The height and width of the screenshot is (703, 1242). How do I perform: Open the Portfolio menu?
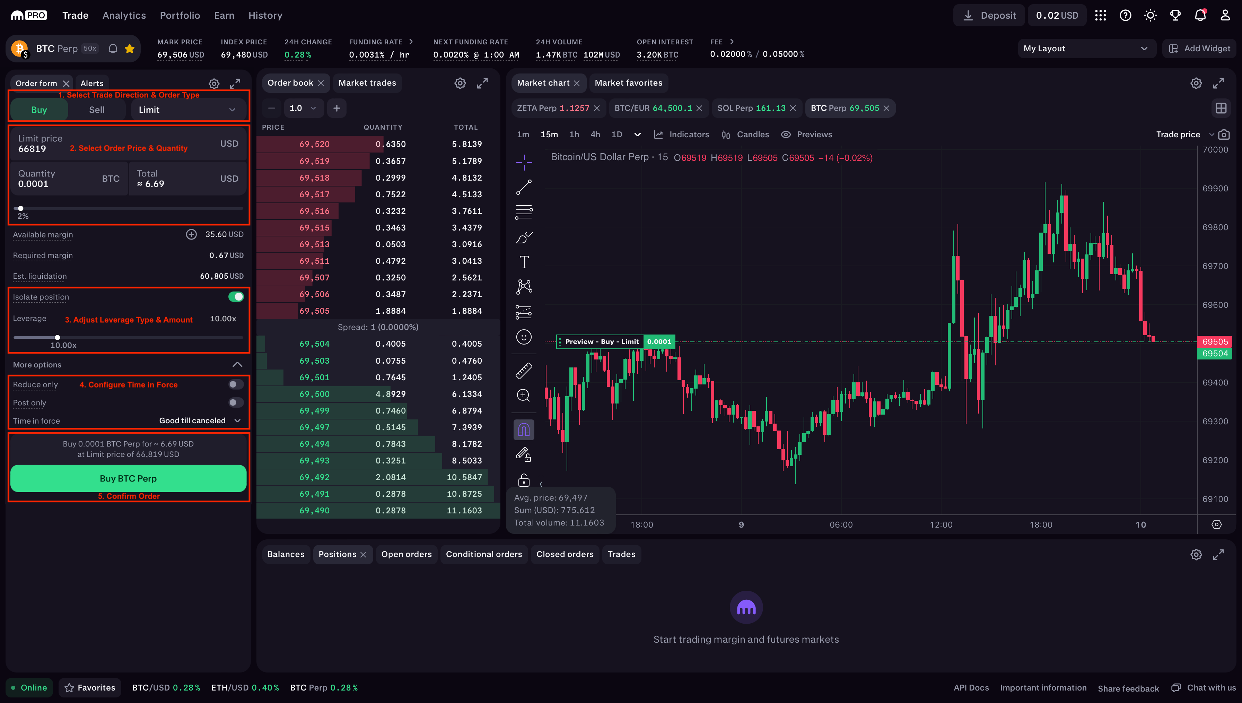180,16
